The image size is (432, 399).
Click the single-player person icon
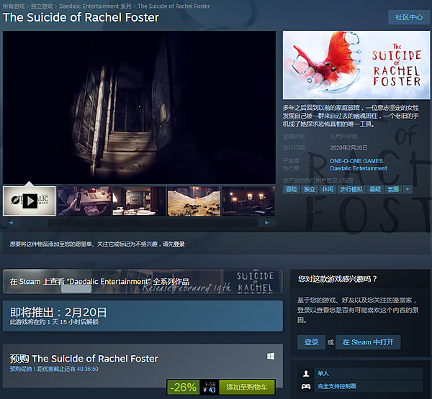coord(306,373)
